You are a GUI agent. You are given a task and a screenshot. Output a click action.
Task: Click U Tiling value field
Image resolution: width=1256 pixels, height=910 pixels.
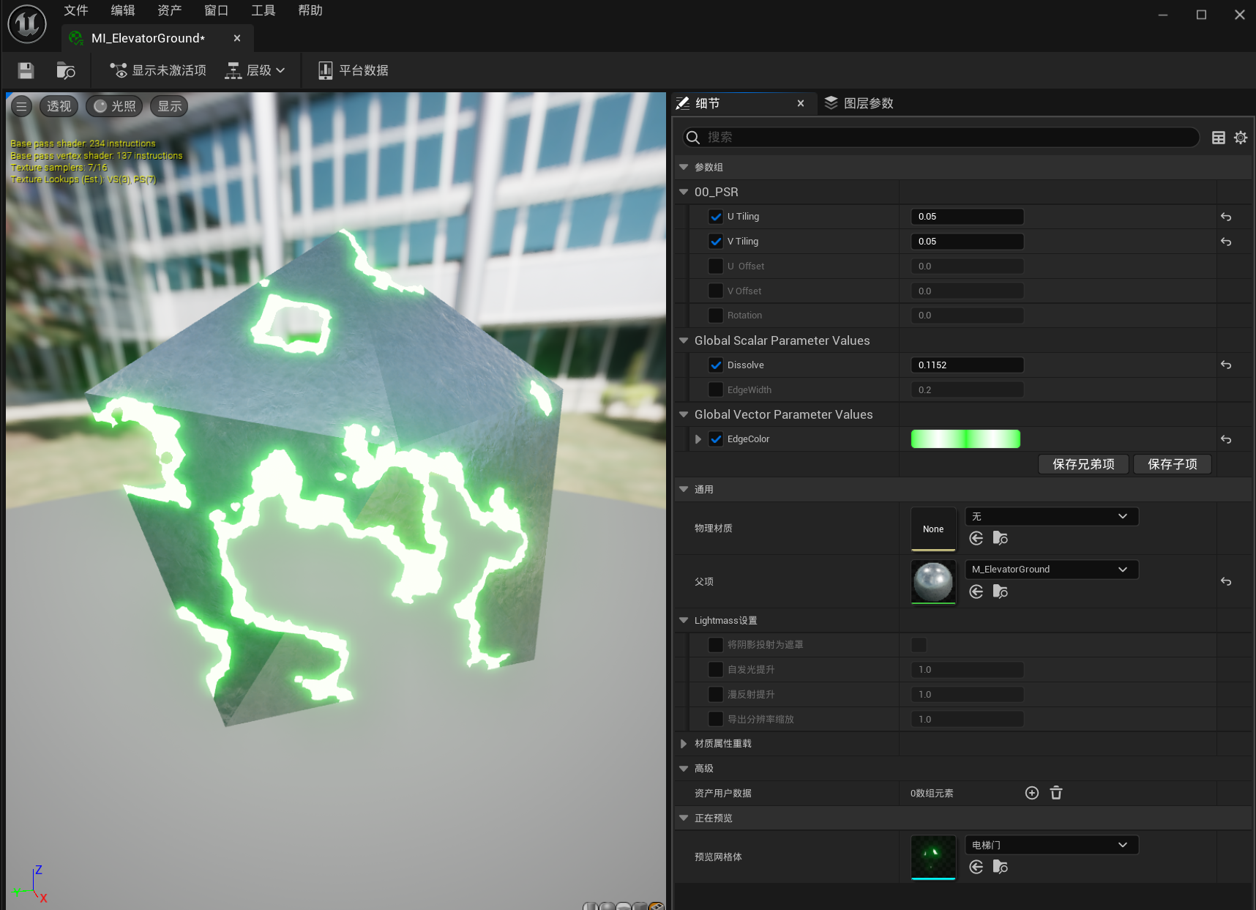click(967, 217)
